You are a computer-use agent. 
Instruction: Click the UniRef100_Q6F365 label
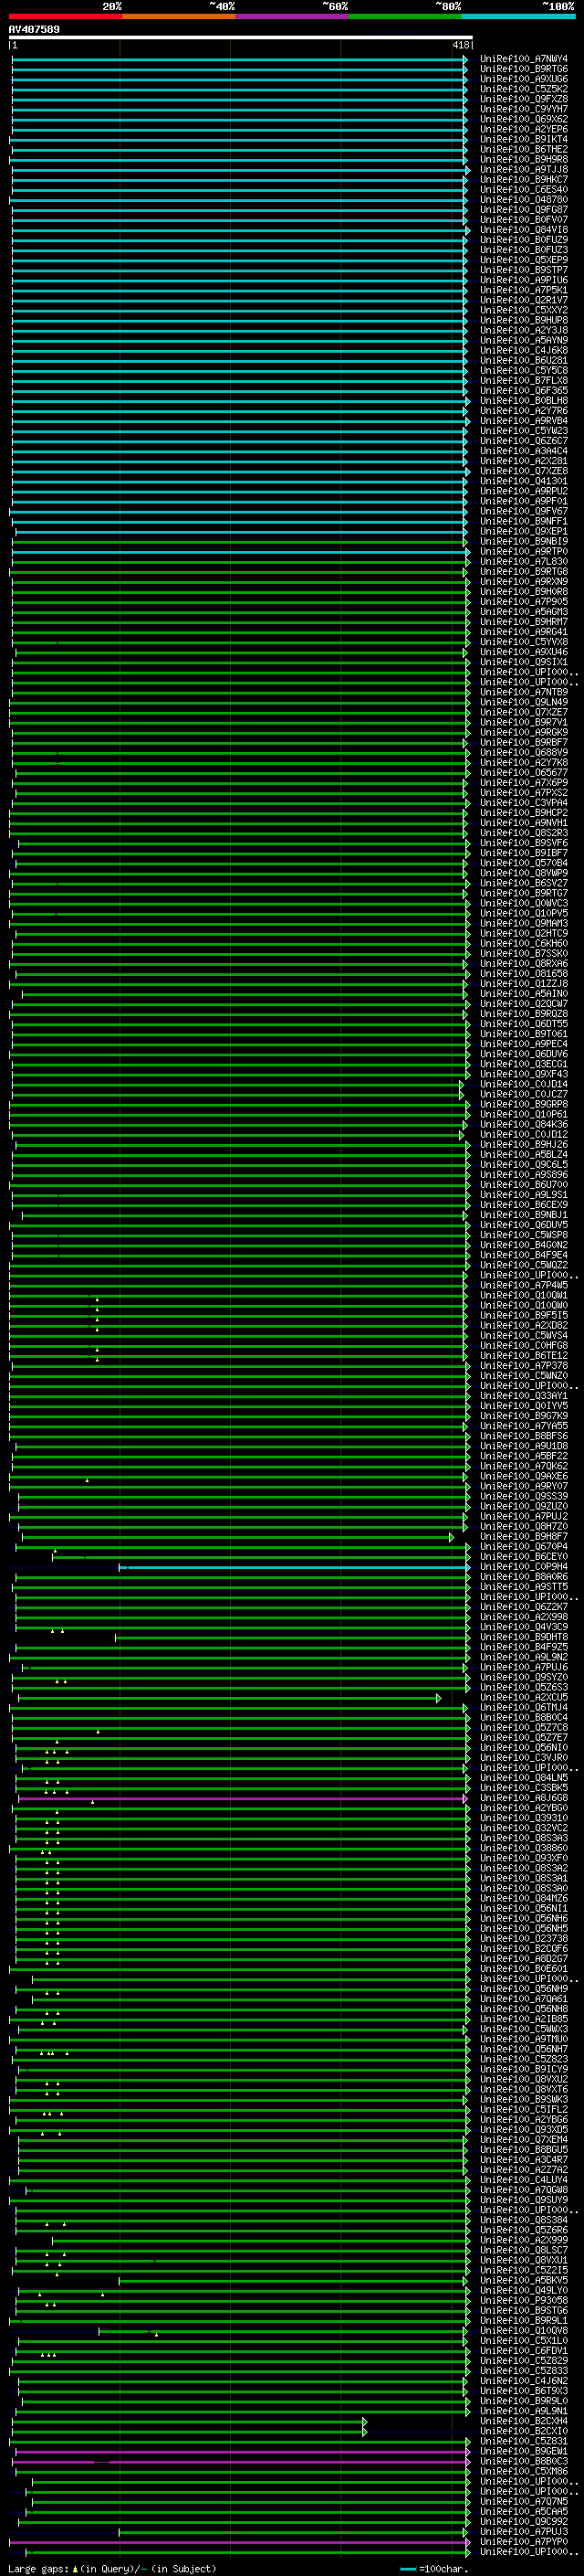point(524,391)
